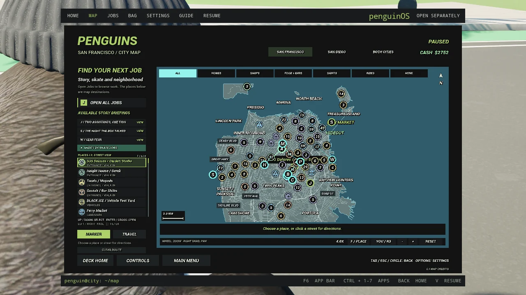Click the map Reset button
526x295 pixels.
pos(431,241)
